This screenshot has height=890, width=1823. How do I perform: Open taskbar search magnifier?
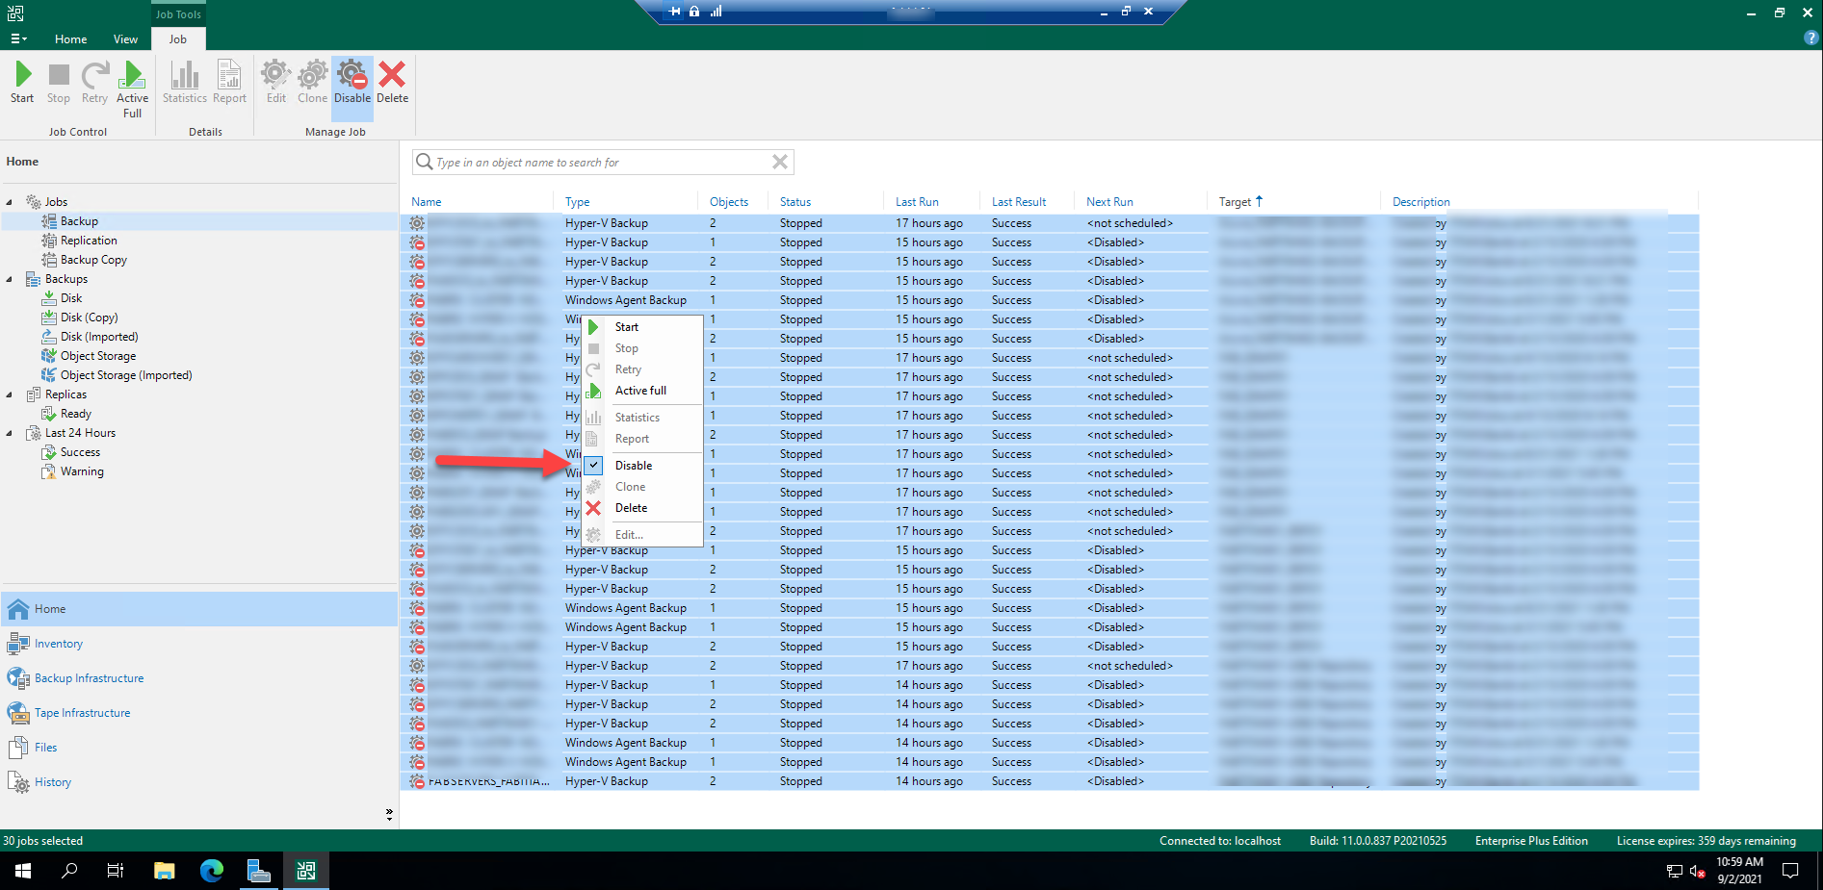pyautogui.click(x=69, y=871)
